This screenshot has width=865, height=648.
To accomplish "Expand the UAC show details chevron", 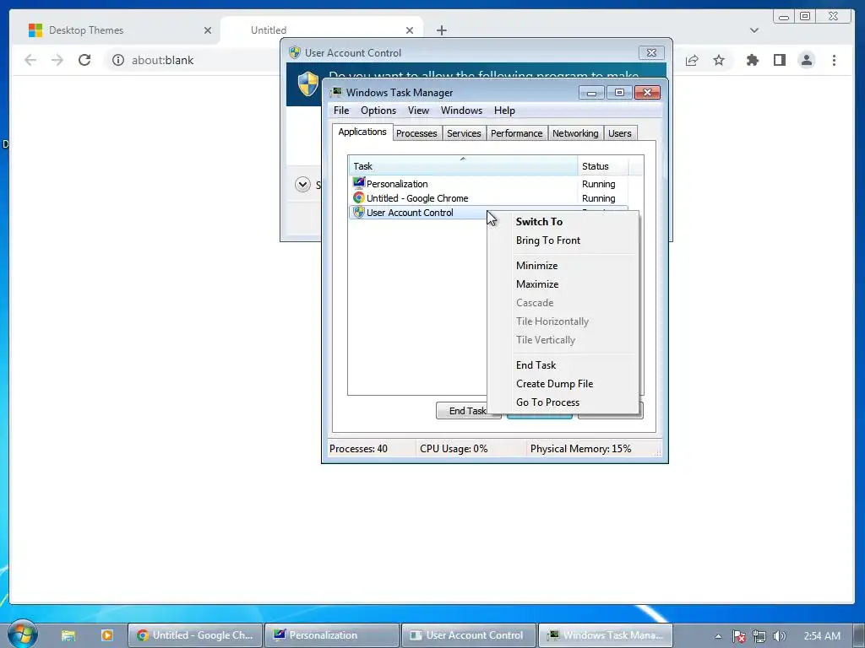I will pos(302,185).
